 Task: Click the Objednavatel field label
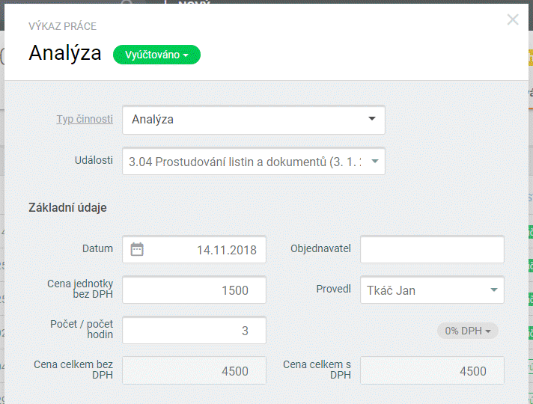pyautogui.click(x=320, y=248)
